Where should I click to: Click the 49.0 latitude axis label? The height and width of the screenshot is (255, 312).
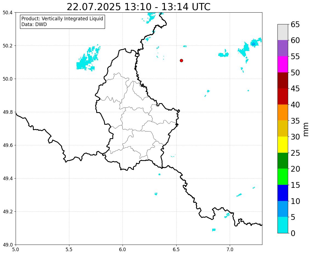coord(8,245)
